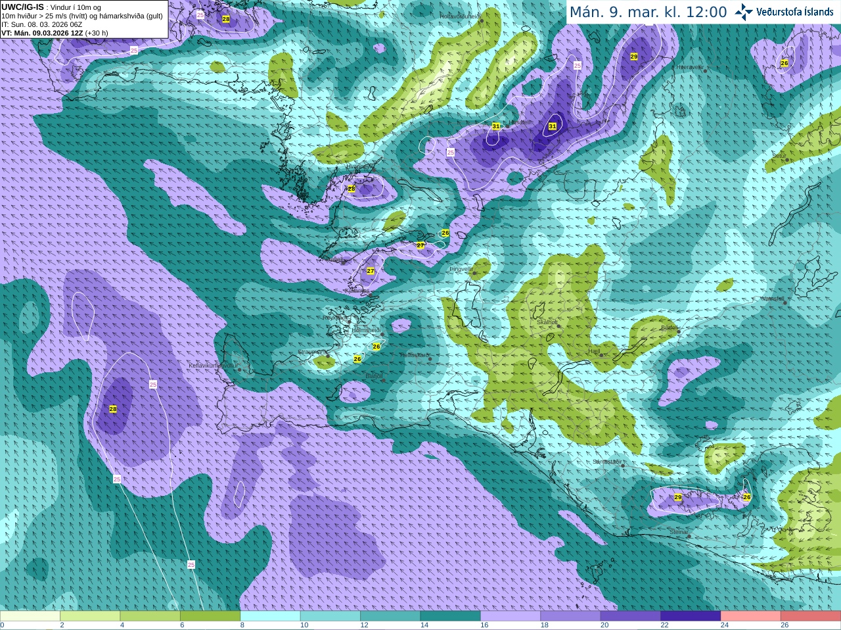Click the yellow 29 marker northwest of Hveravellir
Viewport: 841px width, 630px height.
click(634, 57)
